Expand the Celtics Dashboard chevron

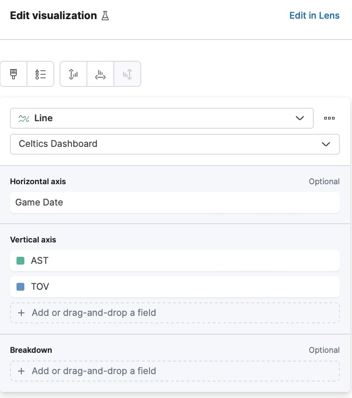326,144
